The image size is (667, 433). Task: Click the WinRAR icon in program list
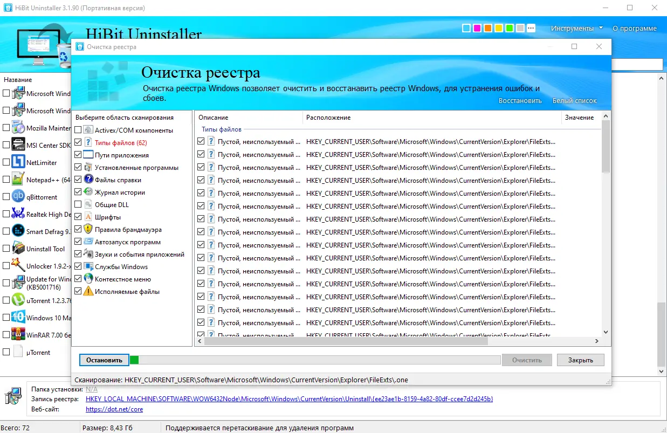[18, 335]
